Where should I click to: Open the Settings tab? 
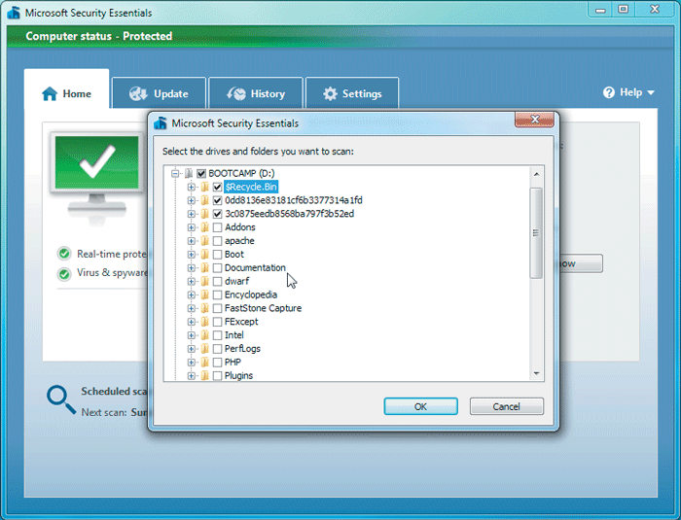tap(352, 93)
